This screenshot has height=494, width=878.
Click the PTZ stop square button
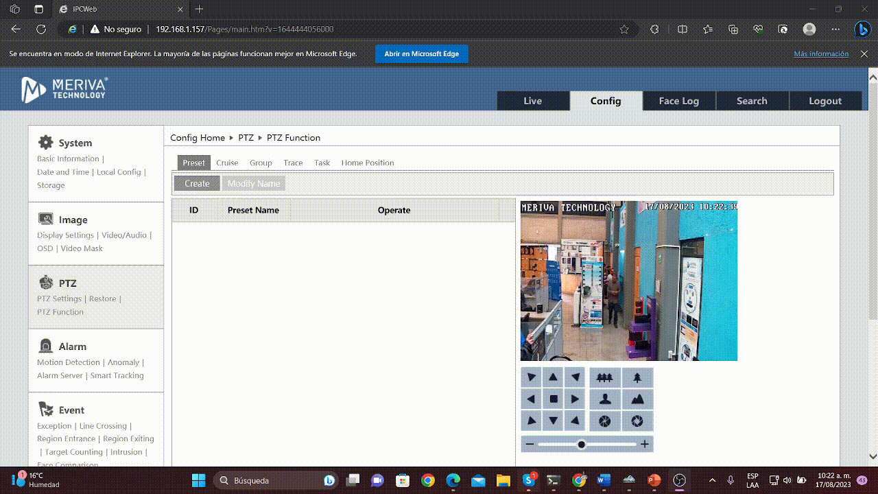pos(554,399)
